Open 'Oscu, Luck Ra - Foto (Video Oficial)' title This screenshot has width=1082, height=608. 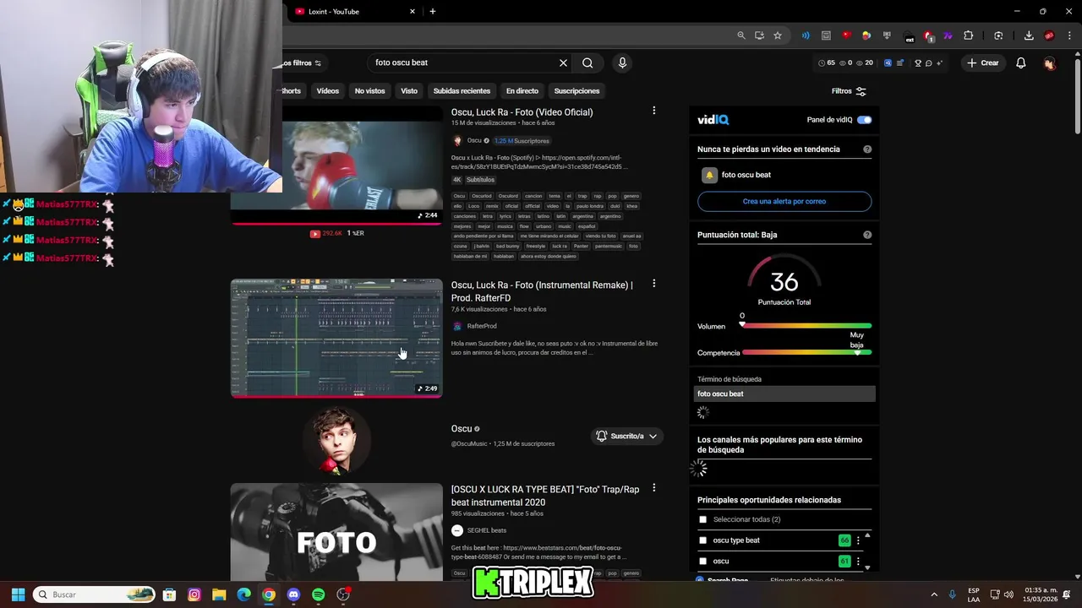pos(522,112)
